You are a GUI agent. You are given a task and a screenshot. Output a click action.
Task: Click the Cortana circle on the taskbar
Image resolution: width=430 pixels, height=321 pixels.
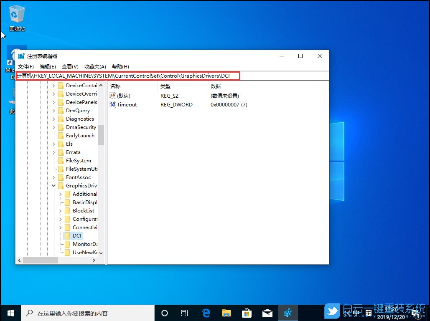click(x=164, y=313)
